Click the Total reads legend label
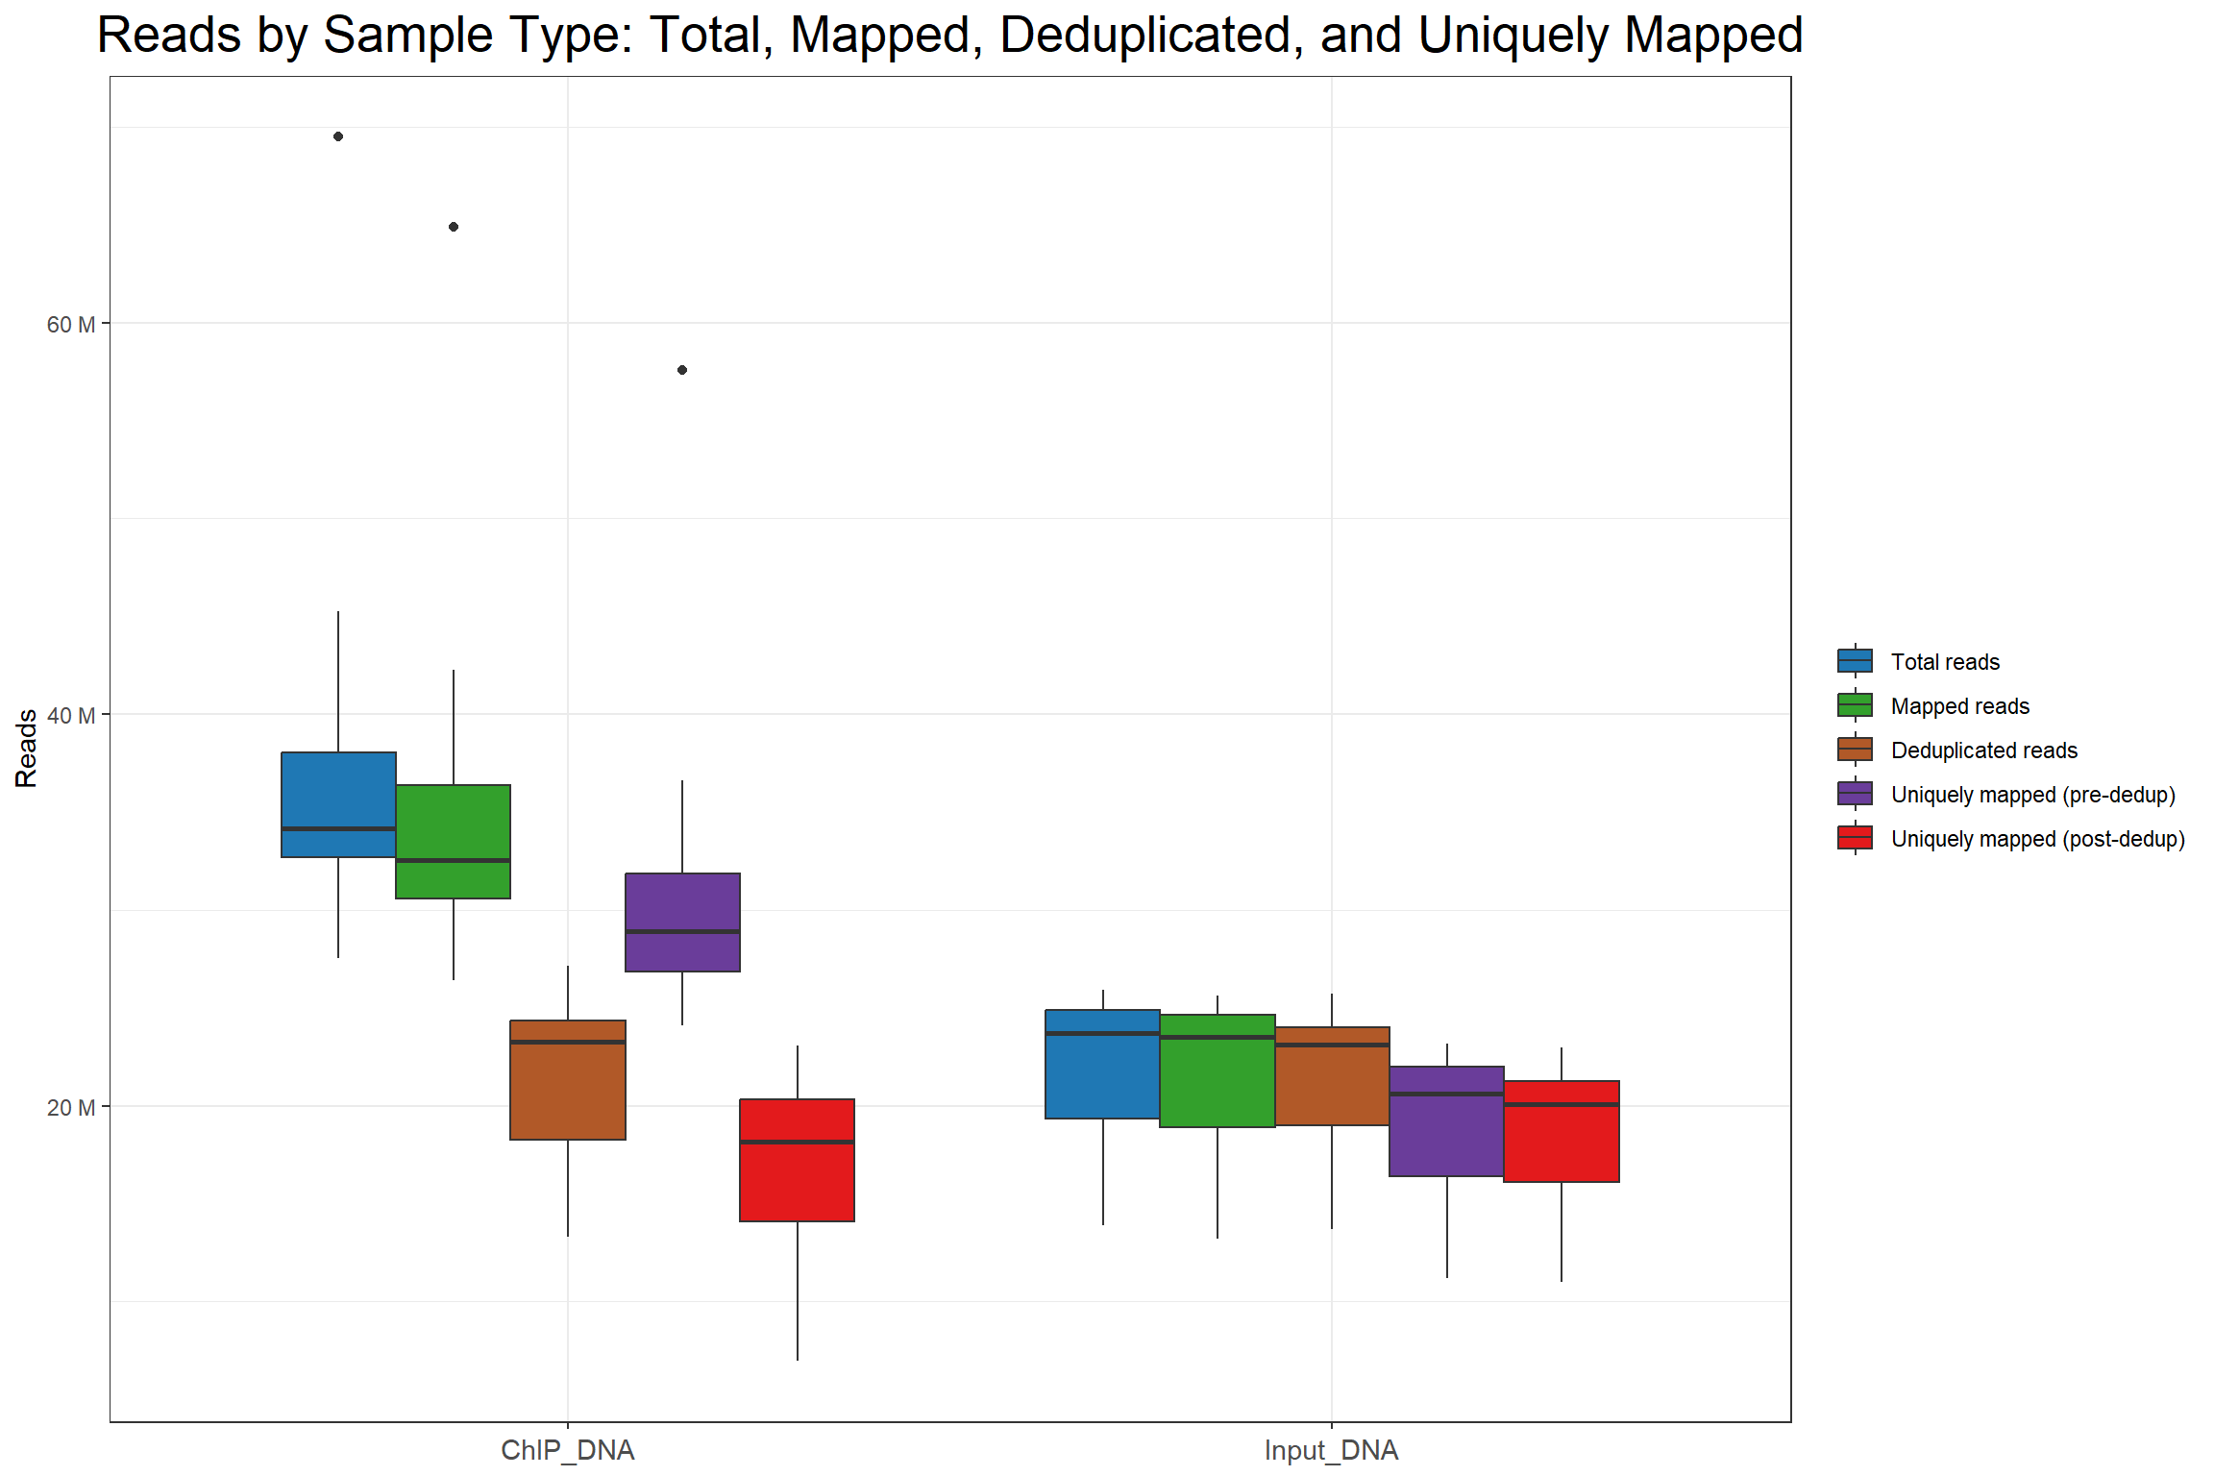This screenshot has height=1476, width=2214. point(1944,662)
